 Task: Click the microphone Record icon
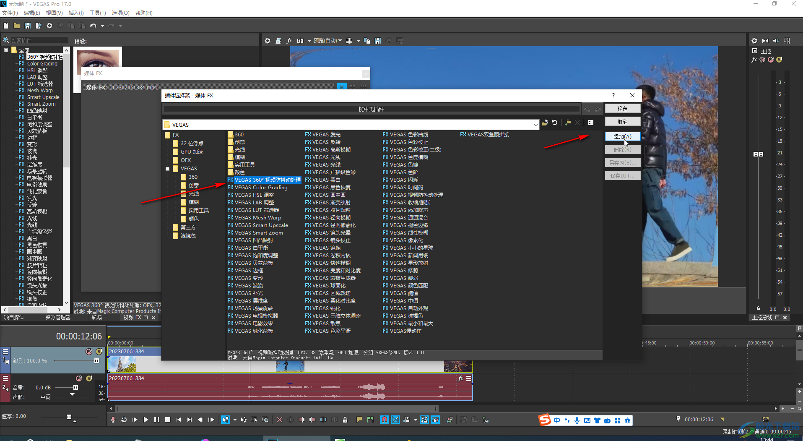(x=113, y=420)
